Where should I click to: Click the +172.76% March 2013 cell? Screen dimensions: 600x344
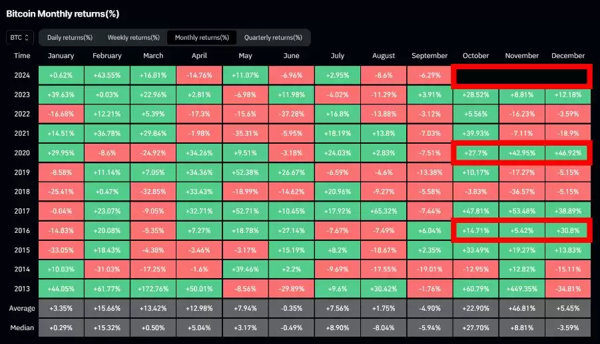tap(153, 289)
